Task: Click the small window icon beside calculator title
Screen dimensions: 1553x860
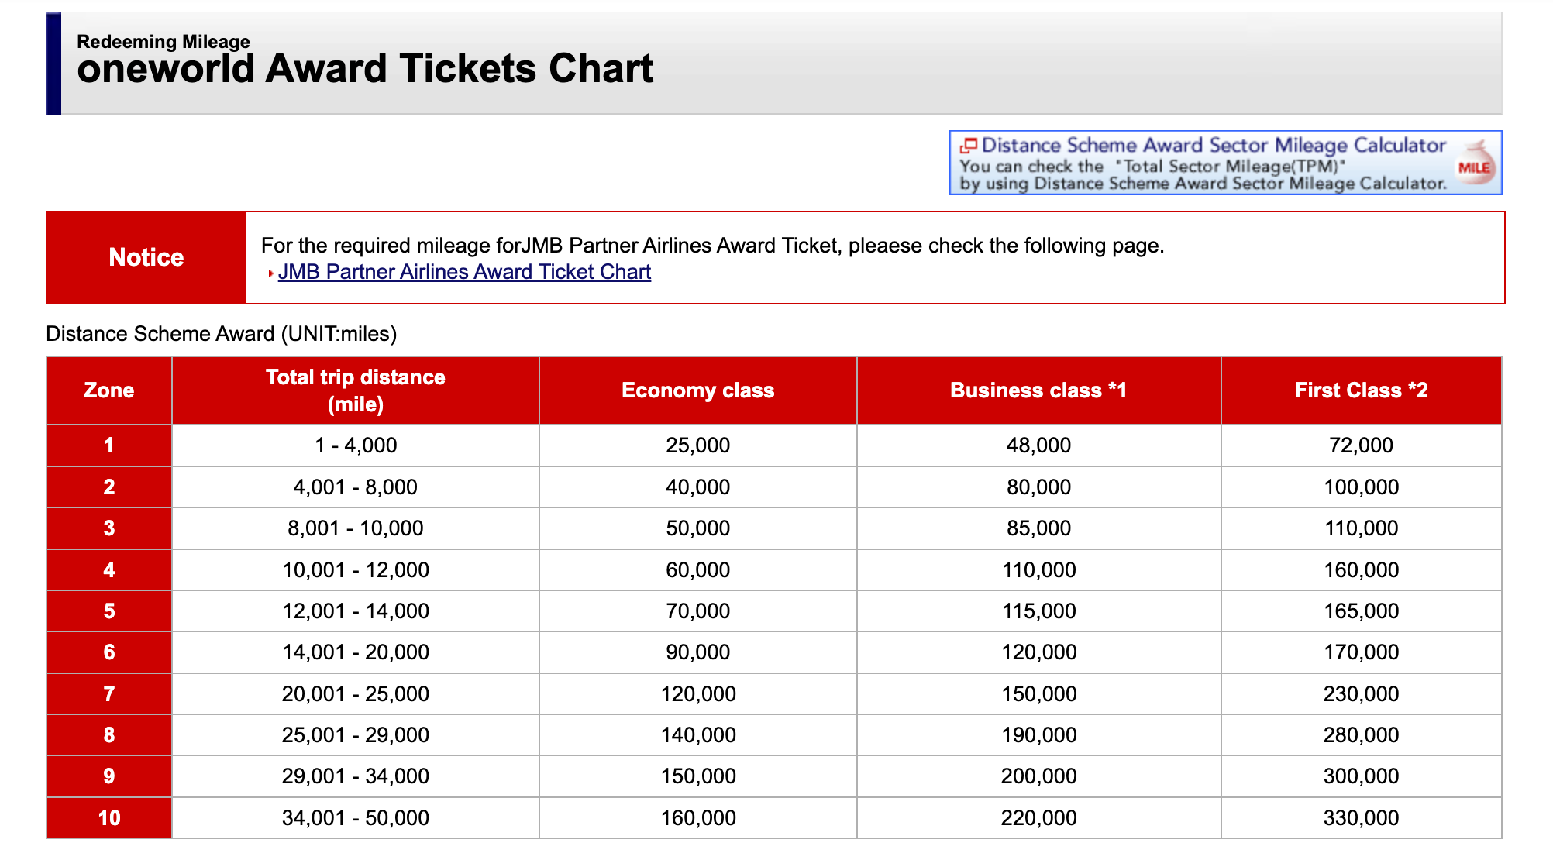Action: coord(968,145)
